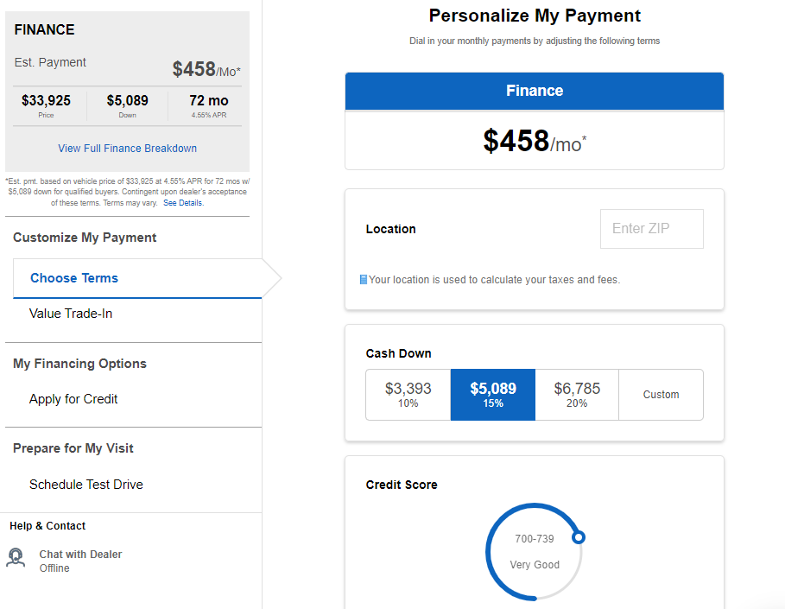Image resolution: width=785 pixels, height=609 pixels.
Task: Click the credit score dial handle
Action: coord(579,537)
